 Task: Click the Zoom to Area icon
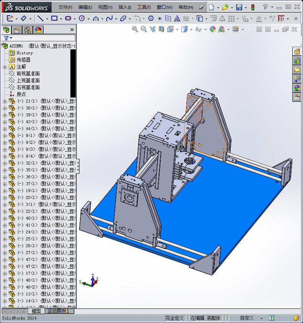point(143,29)
